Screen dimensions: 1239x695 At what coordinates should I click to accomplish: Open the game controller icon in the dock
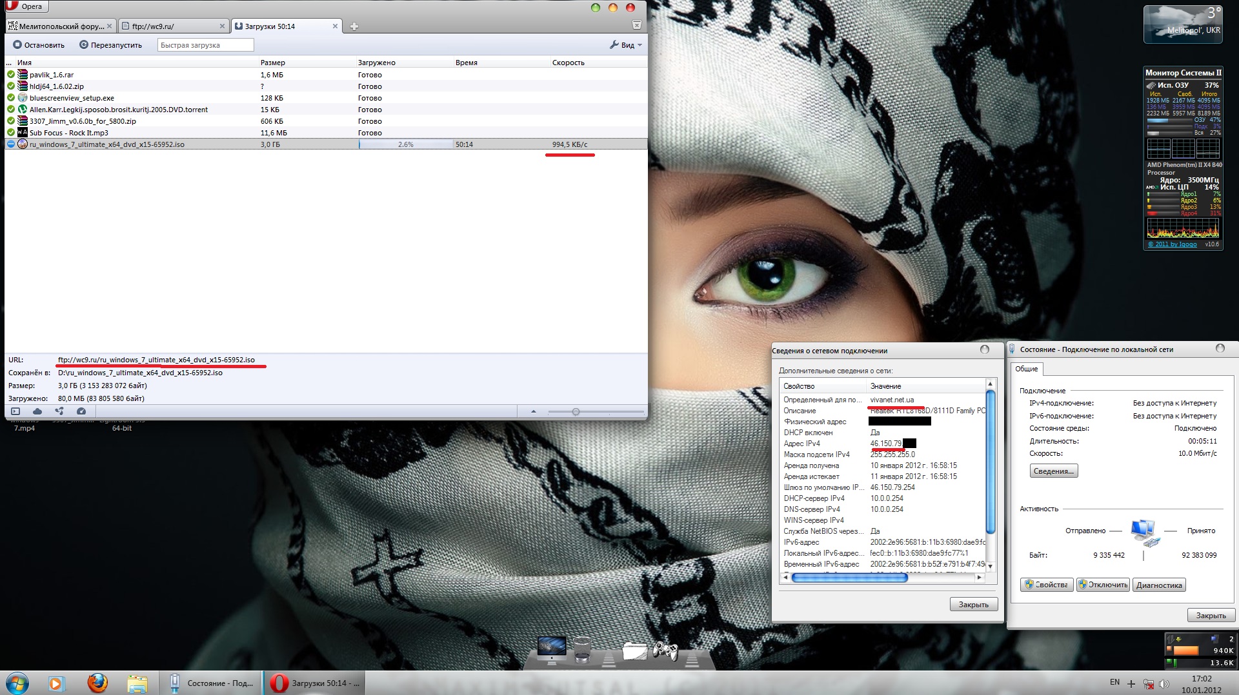[665, 651]
